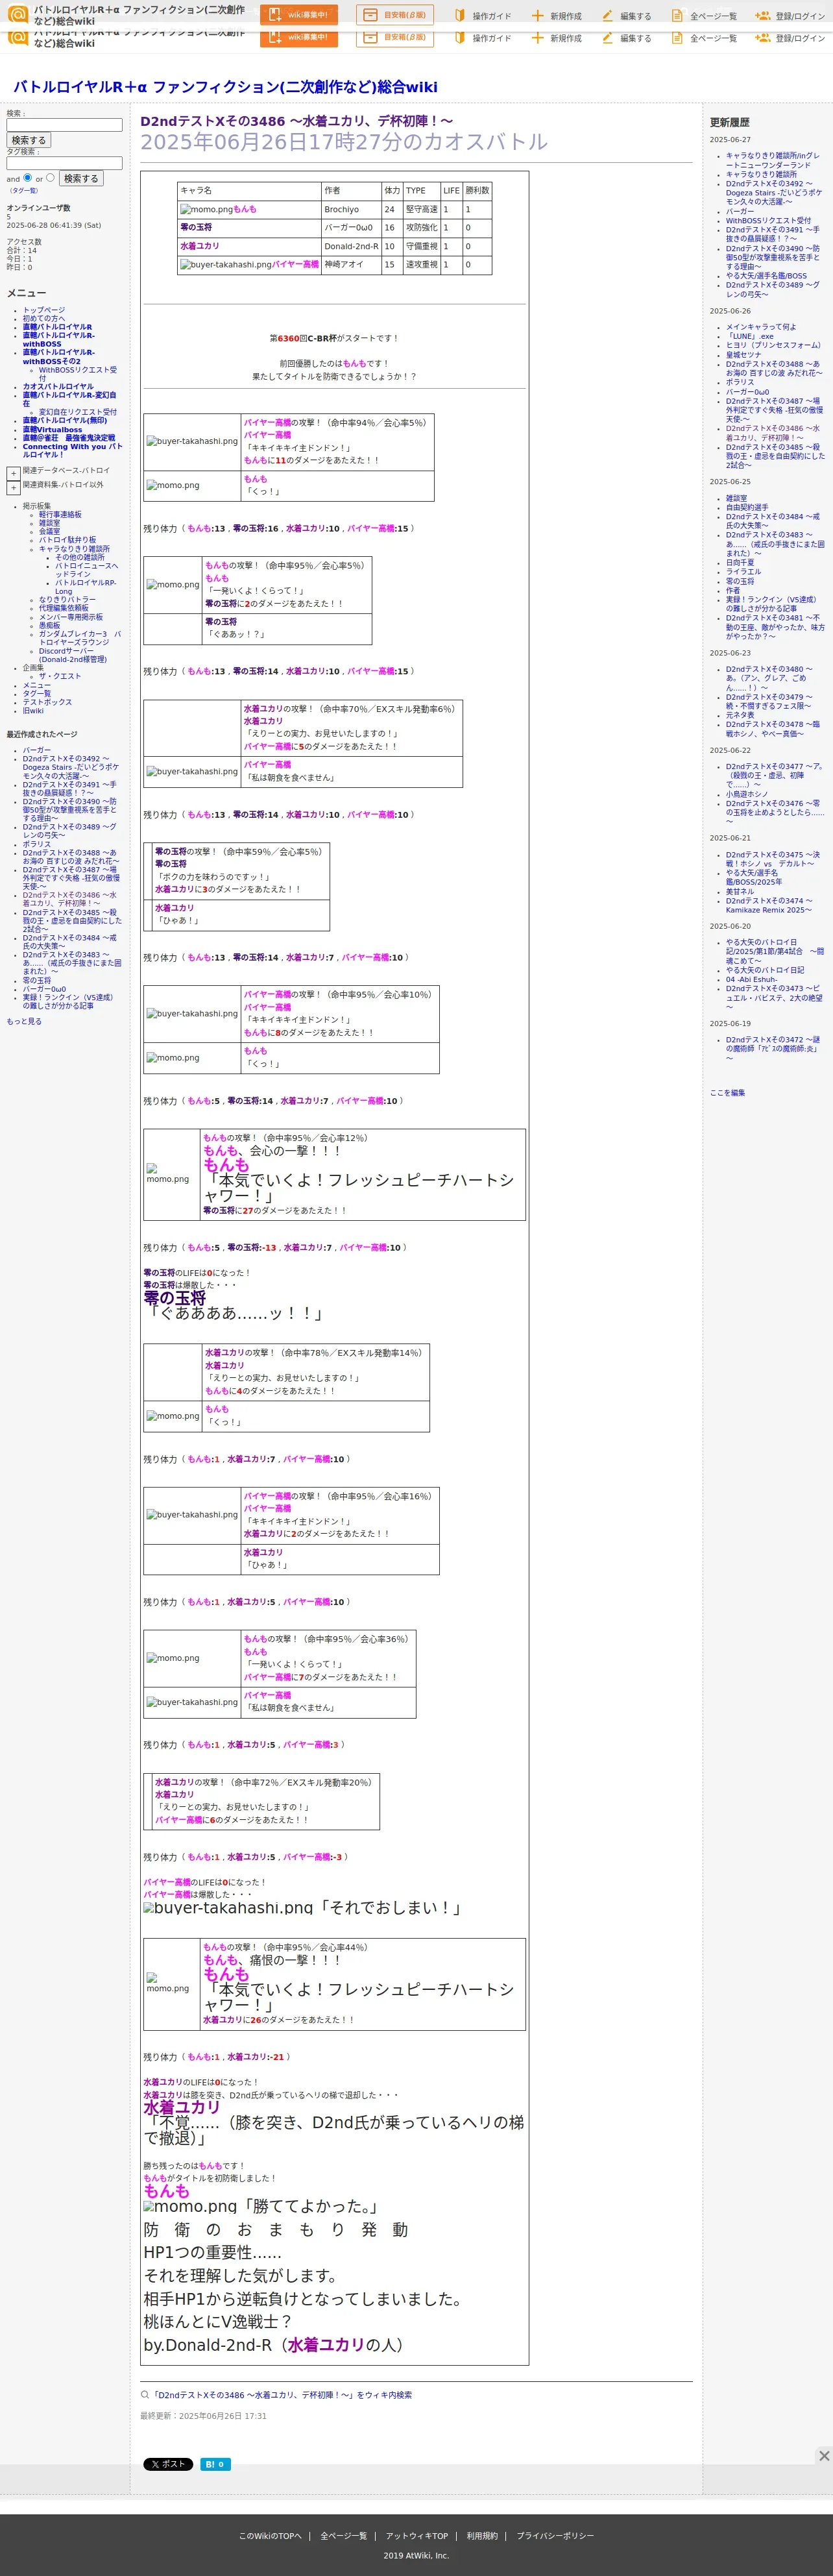
Task: Click the 新規作成 plus icon in the topmost header
Action: [x=537, y=16]
